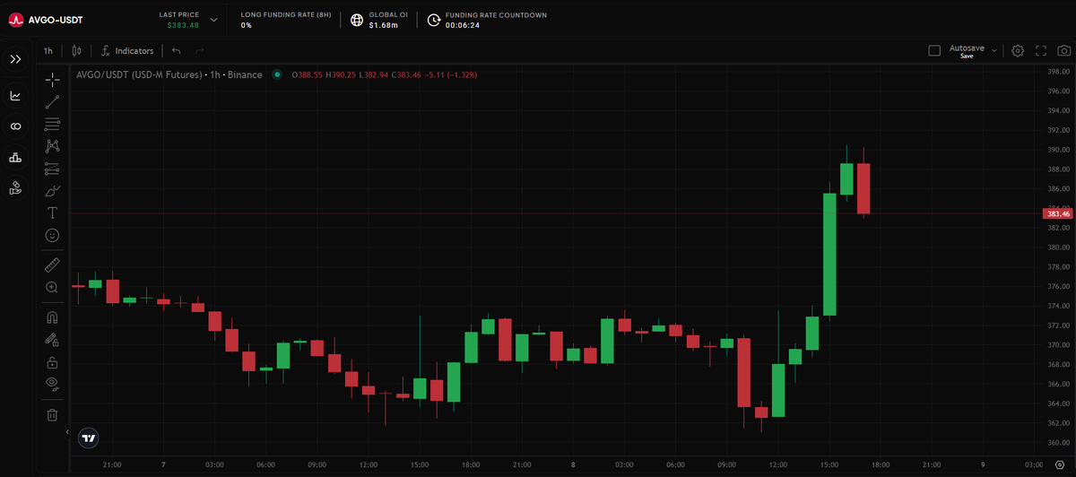Click the TradingView logo on chart
This screenshot has width=1076, height=477.
coord(88,438)
